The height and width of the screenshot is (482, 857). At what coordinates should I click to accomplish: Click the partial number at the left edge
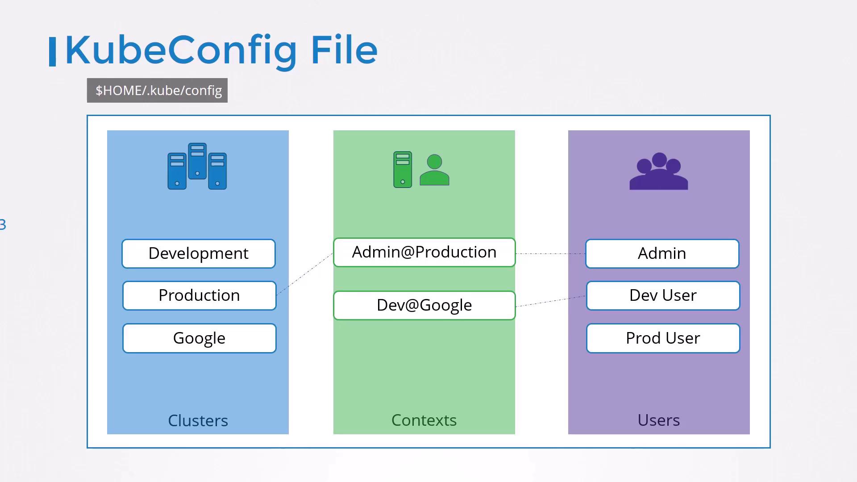(x=3, y=224)
